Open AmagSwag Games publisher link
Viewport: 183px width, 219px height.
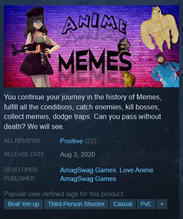coord(88,179)
